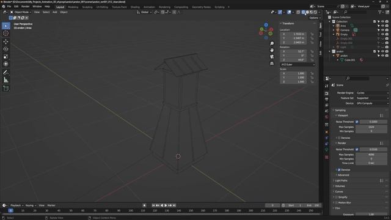Viewport: 391px width, 220px height.
Task: Open the Object Mode dropdown
Action: tap(21, 12)
